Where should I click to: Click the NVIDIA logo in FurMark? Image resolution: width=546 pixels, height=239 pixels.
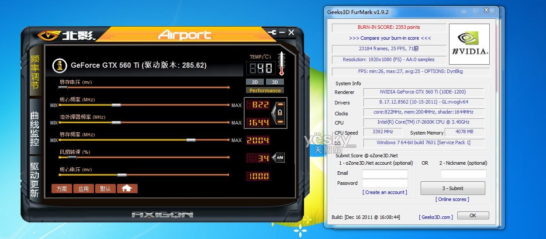(x=469, y=44)
